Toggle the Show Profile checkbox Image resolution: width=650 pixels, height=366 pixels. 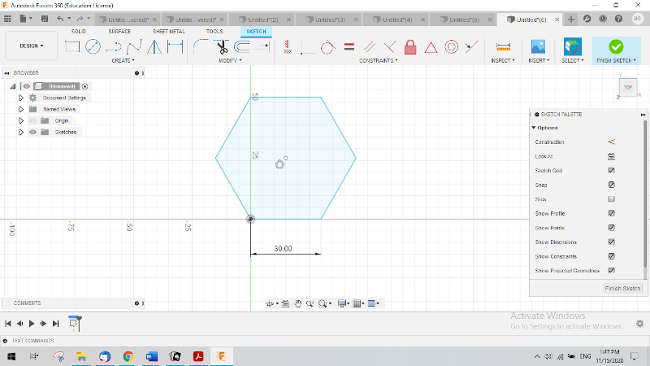click(x=611, y=213)
